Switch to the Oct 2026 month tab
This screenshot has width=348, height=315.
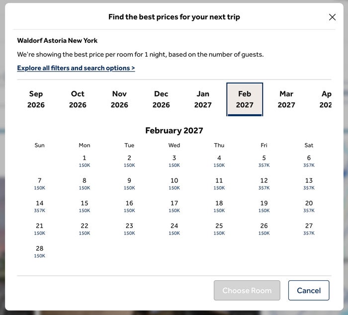click(78, 99)
